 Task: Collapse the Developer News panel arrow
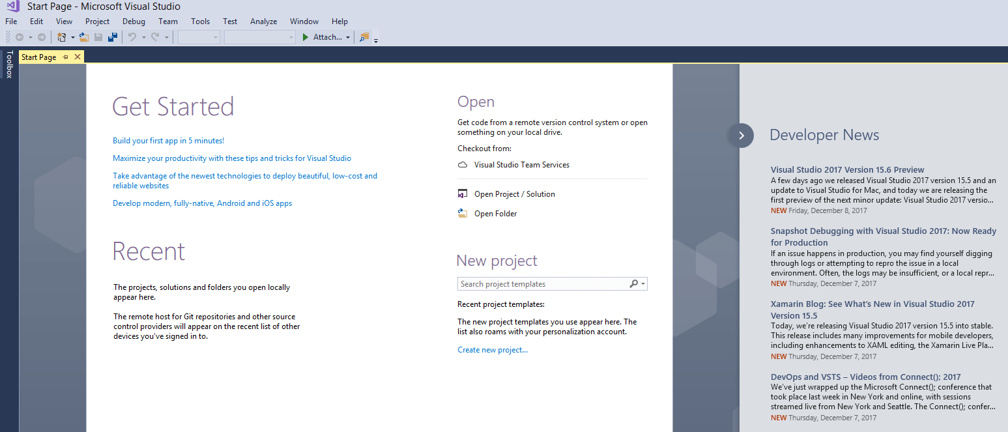click(741, 136)
